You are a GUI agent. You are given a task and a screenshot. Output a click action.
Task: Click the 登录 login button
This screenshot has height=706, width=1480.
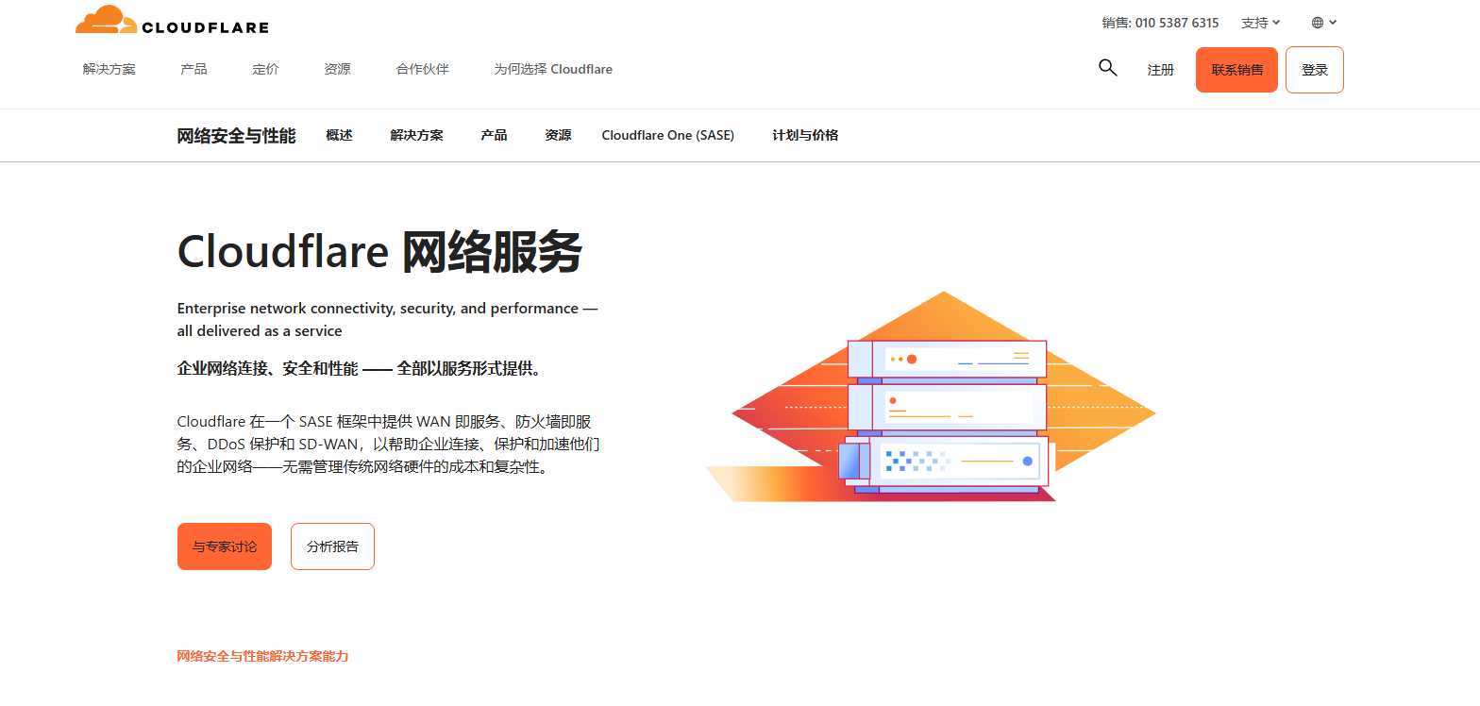(x=1315, y=70)
